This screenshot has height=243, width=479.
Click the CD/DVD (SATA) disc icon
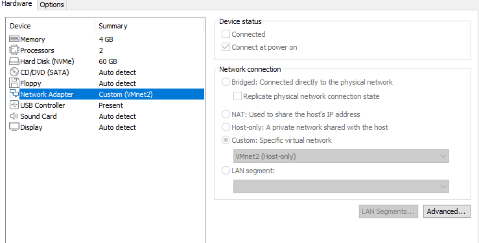click(x=14, y=72)
